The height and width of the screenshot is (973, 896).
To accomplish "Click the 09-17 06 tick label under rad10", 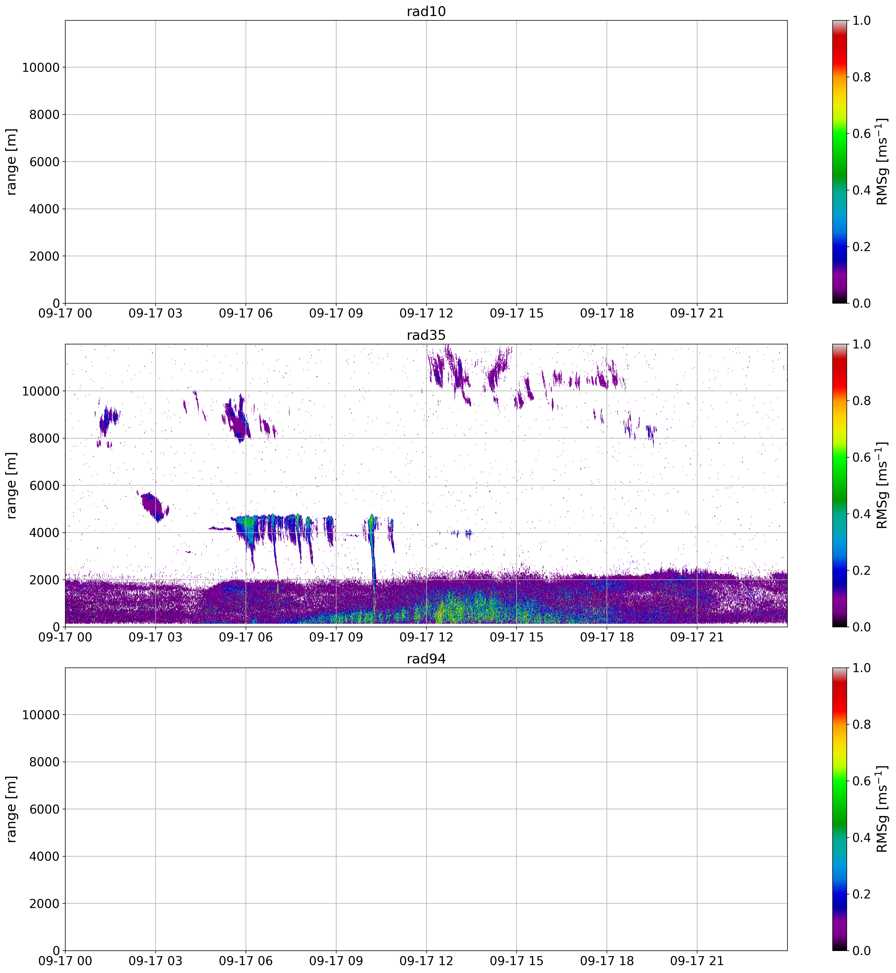I will pos(245,314).
